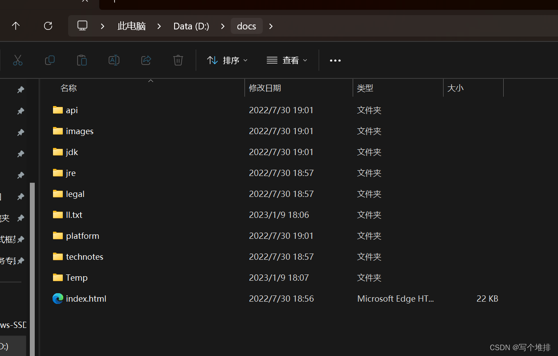Click the Temp folder icon
This screenshot has height=356, width=558.
pyautogui.click(x=58, y=277)
